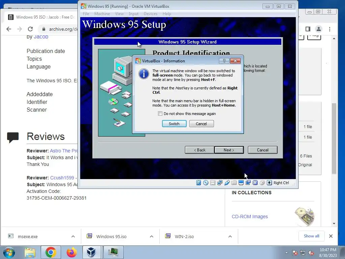This screenshot has width=345, height=259.
Task: Open the Machine menu in VirtualBox window
Action: click(x=102, y=14)
